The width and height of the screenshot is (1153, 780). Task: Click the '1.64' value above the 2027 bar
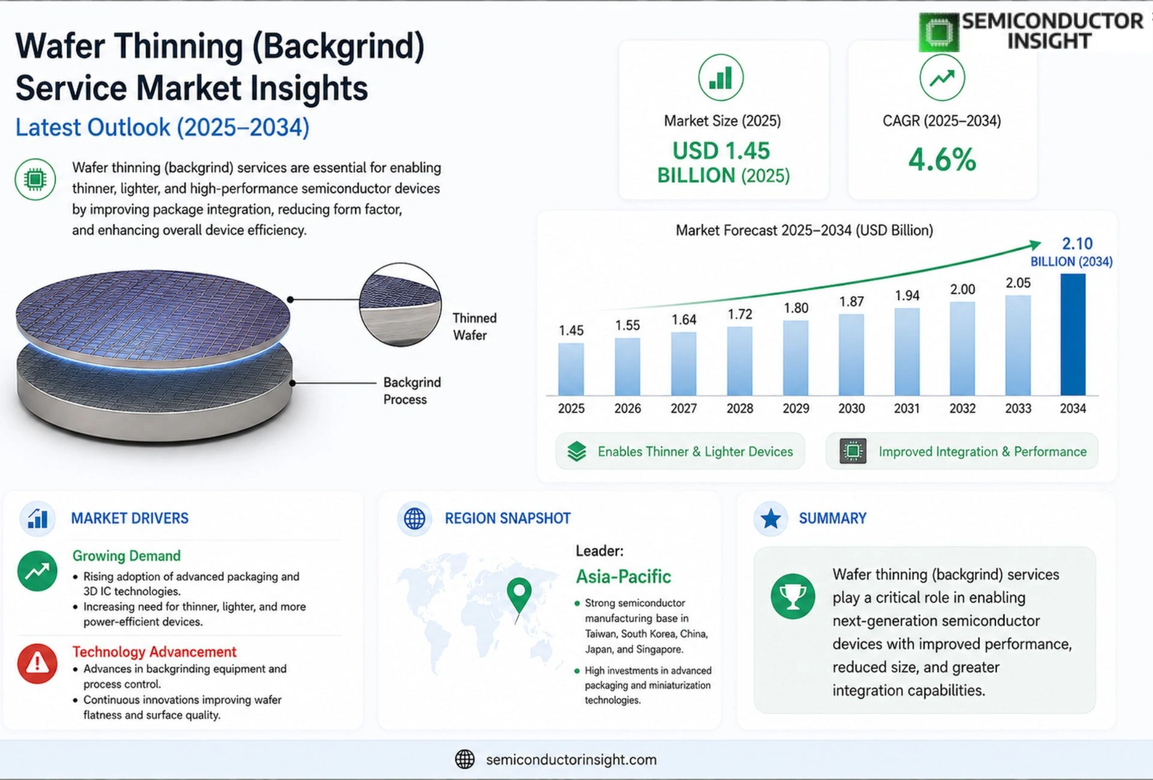pos(683,320)
